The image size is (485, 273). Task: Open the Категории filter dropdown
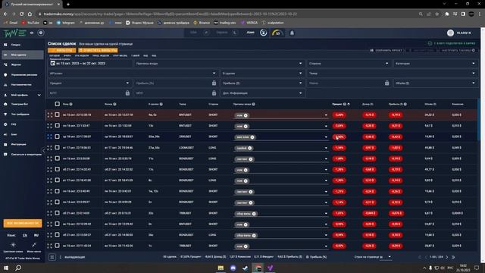[435, 64]
